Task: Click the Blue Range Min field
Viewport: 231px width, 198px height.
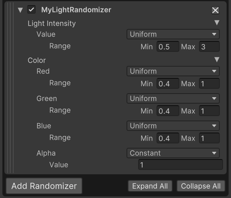Action: [x=168, y=138]
